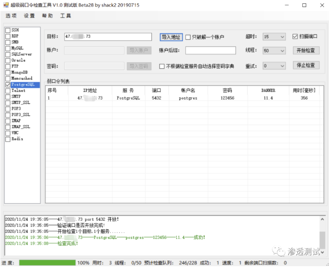The image size is (329, 267).
Task: Click the 停止检查 button
Action: coord(306,65)
